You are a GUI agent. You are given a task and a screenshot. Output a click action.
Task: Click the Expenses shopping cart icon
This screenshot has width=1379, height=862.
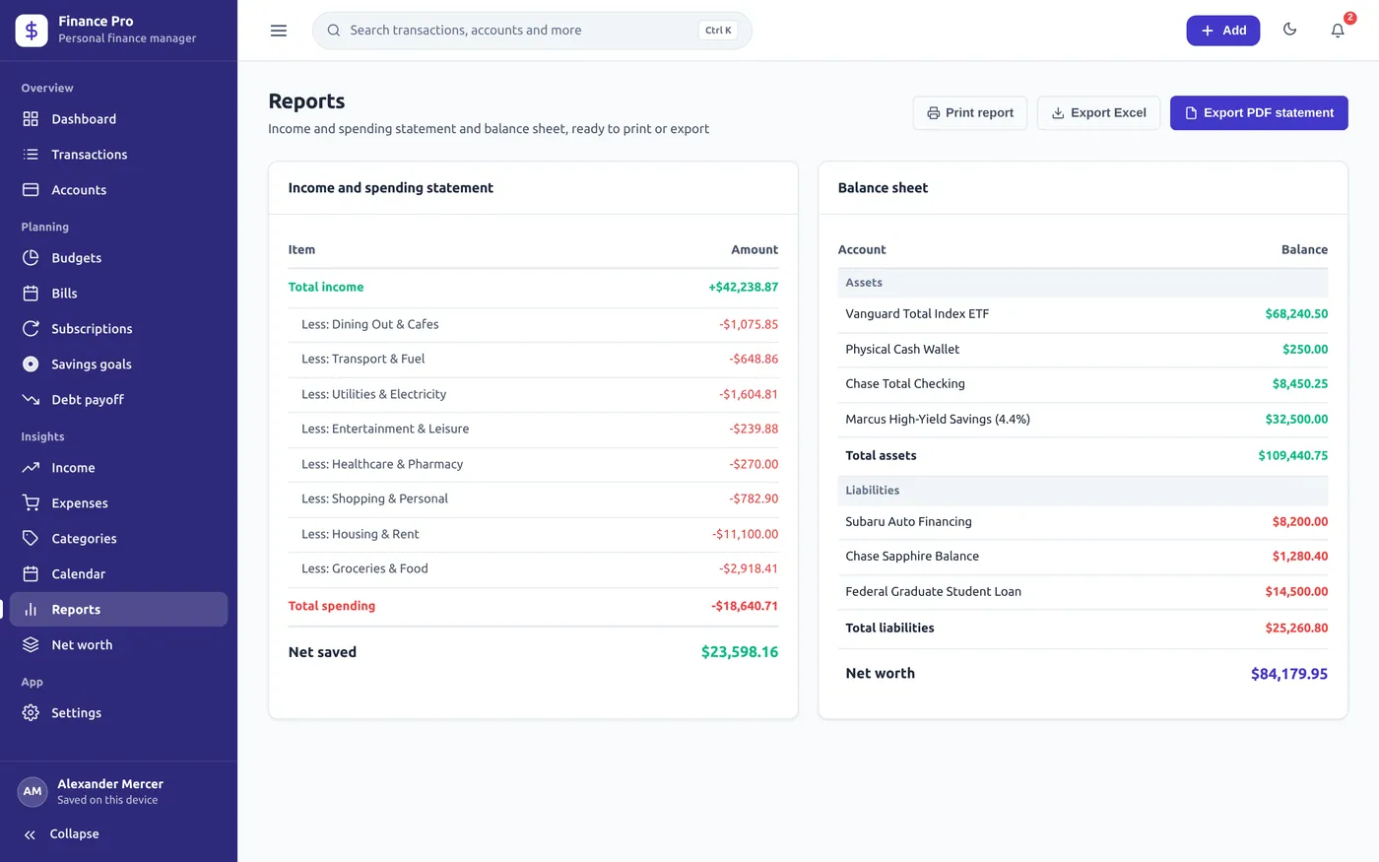click(x=31, y=503)
